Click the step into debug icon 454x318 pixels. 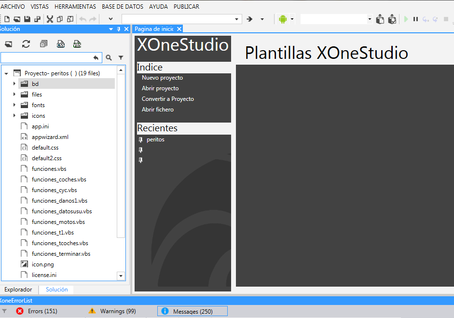pyautogui.click(x=426, y=19)
